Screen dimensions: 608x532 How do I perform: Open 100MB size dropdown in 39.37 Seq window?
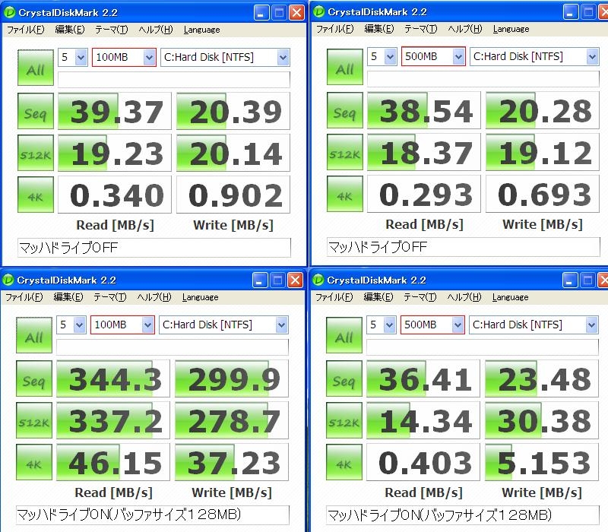tap(124, 58)
